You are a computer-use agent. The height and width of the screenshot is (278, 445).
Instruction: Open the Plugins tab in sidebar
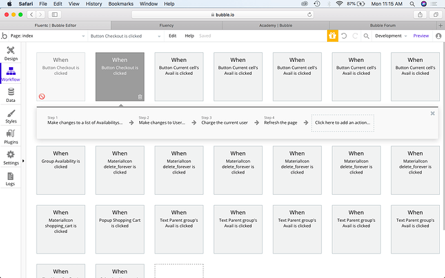click(11, 137)
